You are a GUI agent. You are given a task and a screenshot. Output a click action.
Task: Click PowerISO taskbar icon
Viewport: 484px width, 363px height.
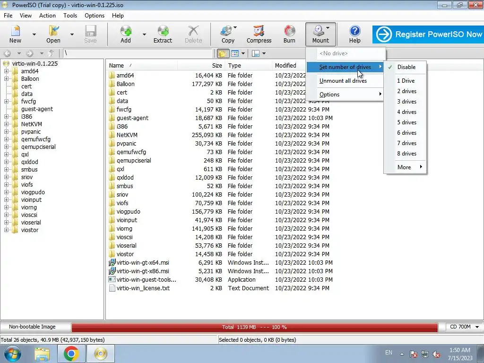(x=101, y=354)
